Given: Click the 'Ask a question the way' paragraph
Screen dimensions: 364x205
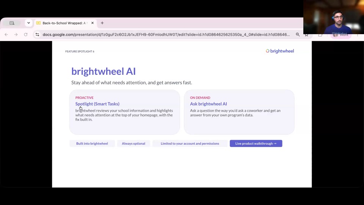Looking at the screenshot, I should [235, 113].
